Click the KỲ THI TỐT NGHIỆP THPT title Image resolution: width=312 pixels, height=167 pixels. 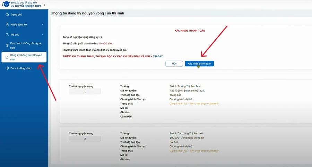(26, 6)
